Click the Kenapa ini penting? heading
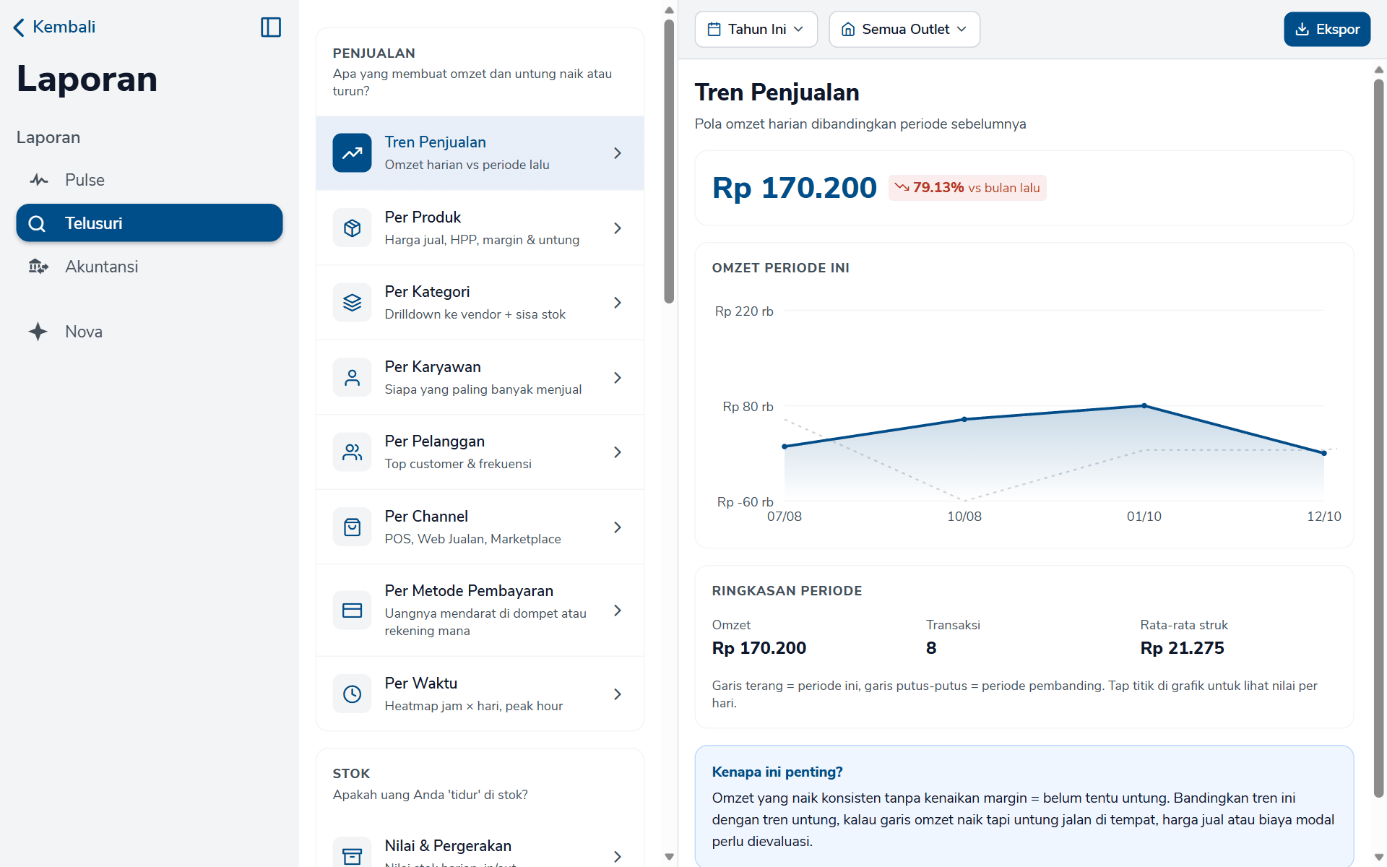1387x867 pixels. [x=777, y=772]
